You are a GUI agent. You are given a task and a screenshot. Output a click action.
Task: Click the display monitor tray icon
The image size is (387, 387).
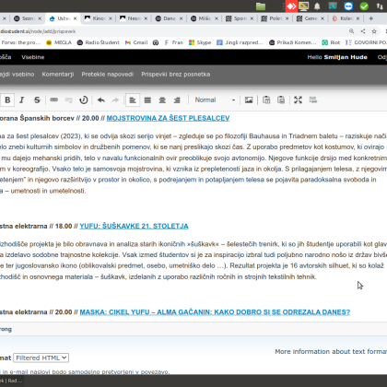pyautogui.click(x=303, y=6)
